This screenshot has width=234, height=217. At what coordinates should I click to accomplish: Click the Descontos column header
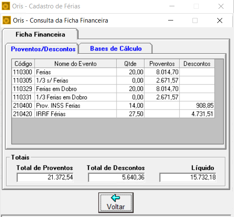tap(197, 64)
